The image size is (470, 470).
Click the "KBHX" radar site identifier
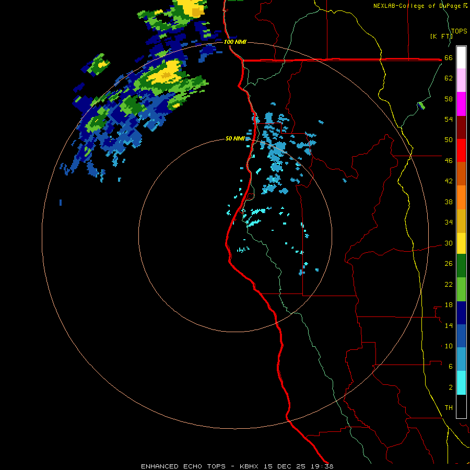249,466
